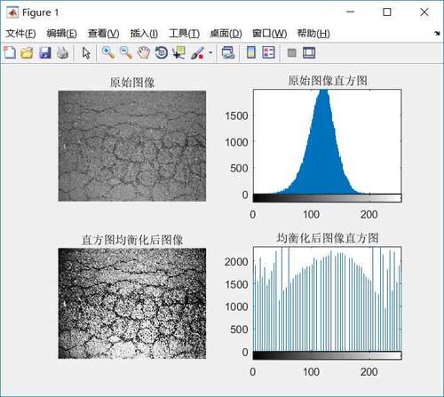Minimize the Figure 1 window
The width and height of the screenshot is (444, 397).
click(350, 12)
